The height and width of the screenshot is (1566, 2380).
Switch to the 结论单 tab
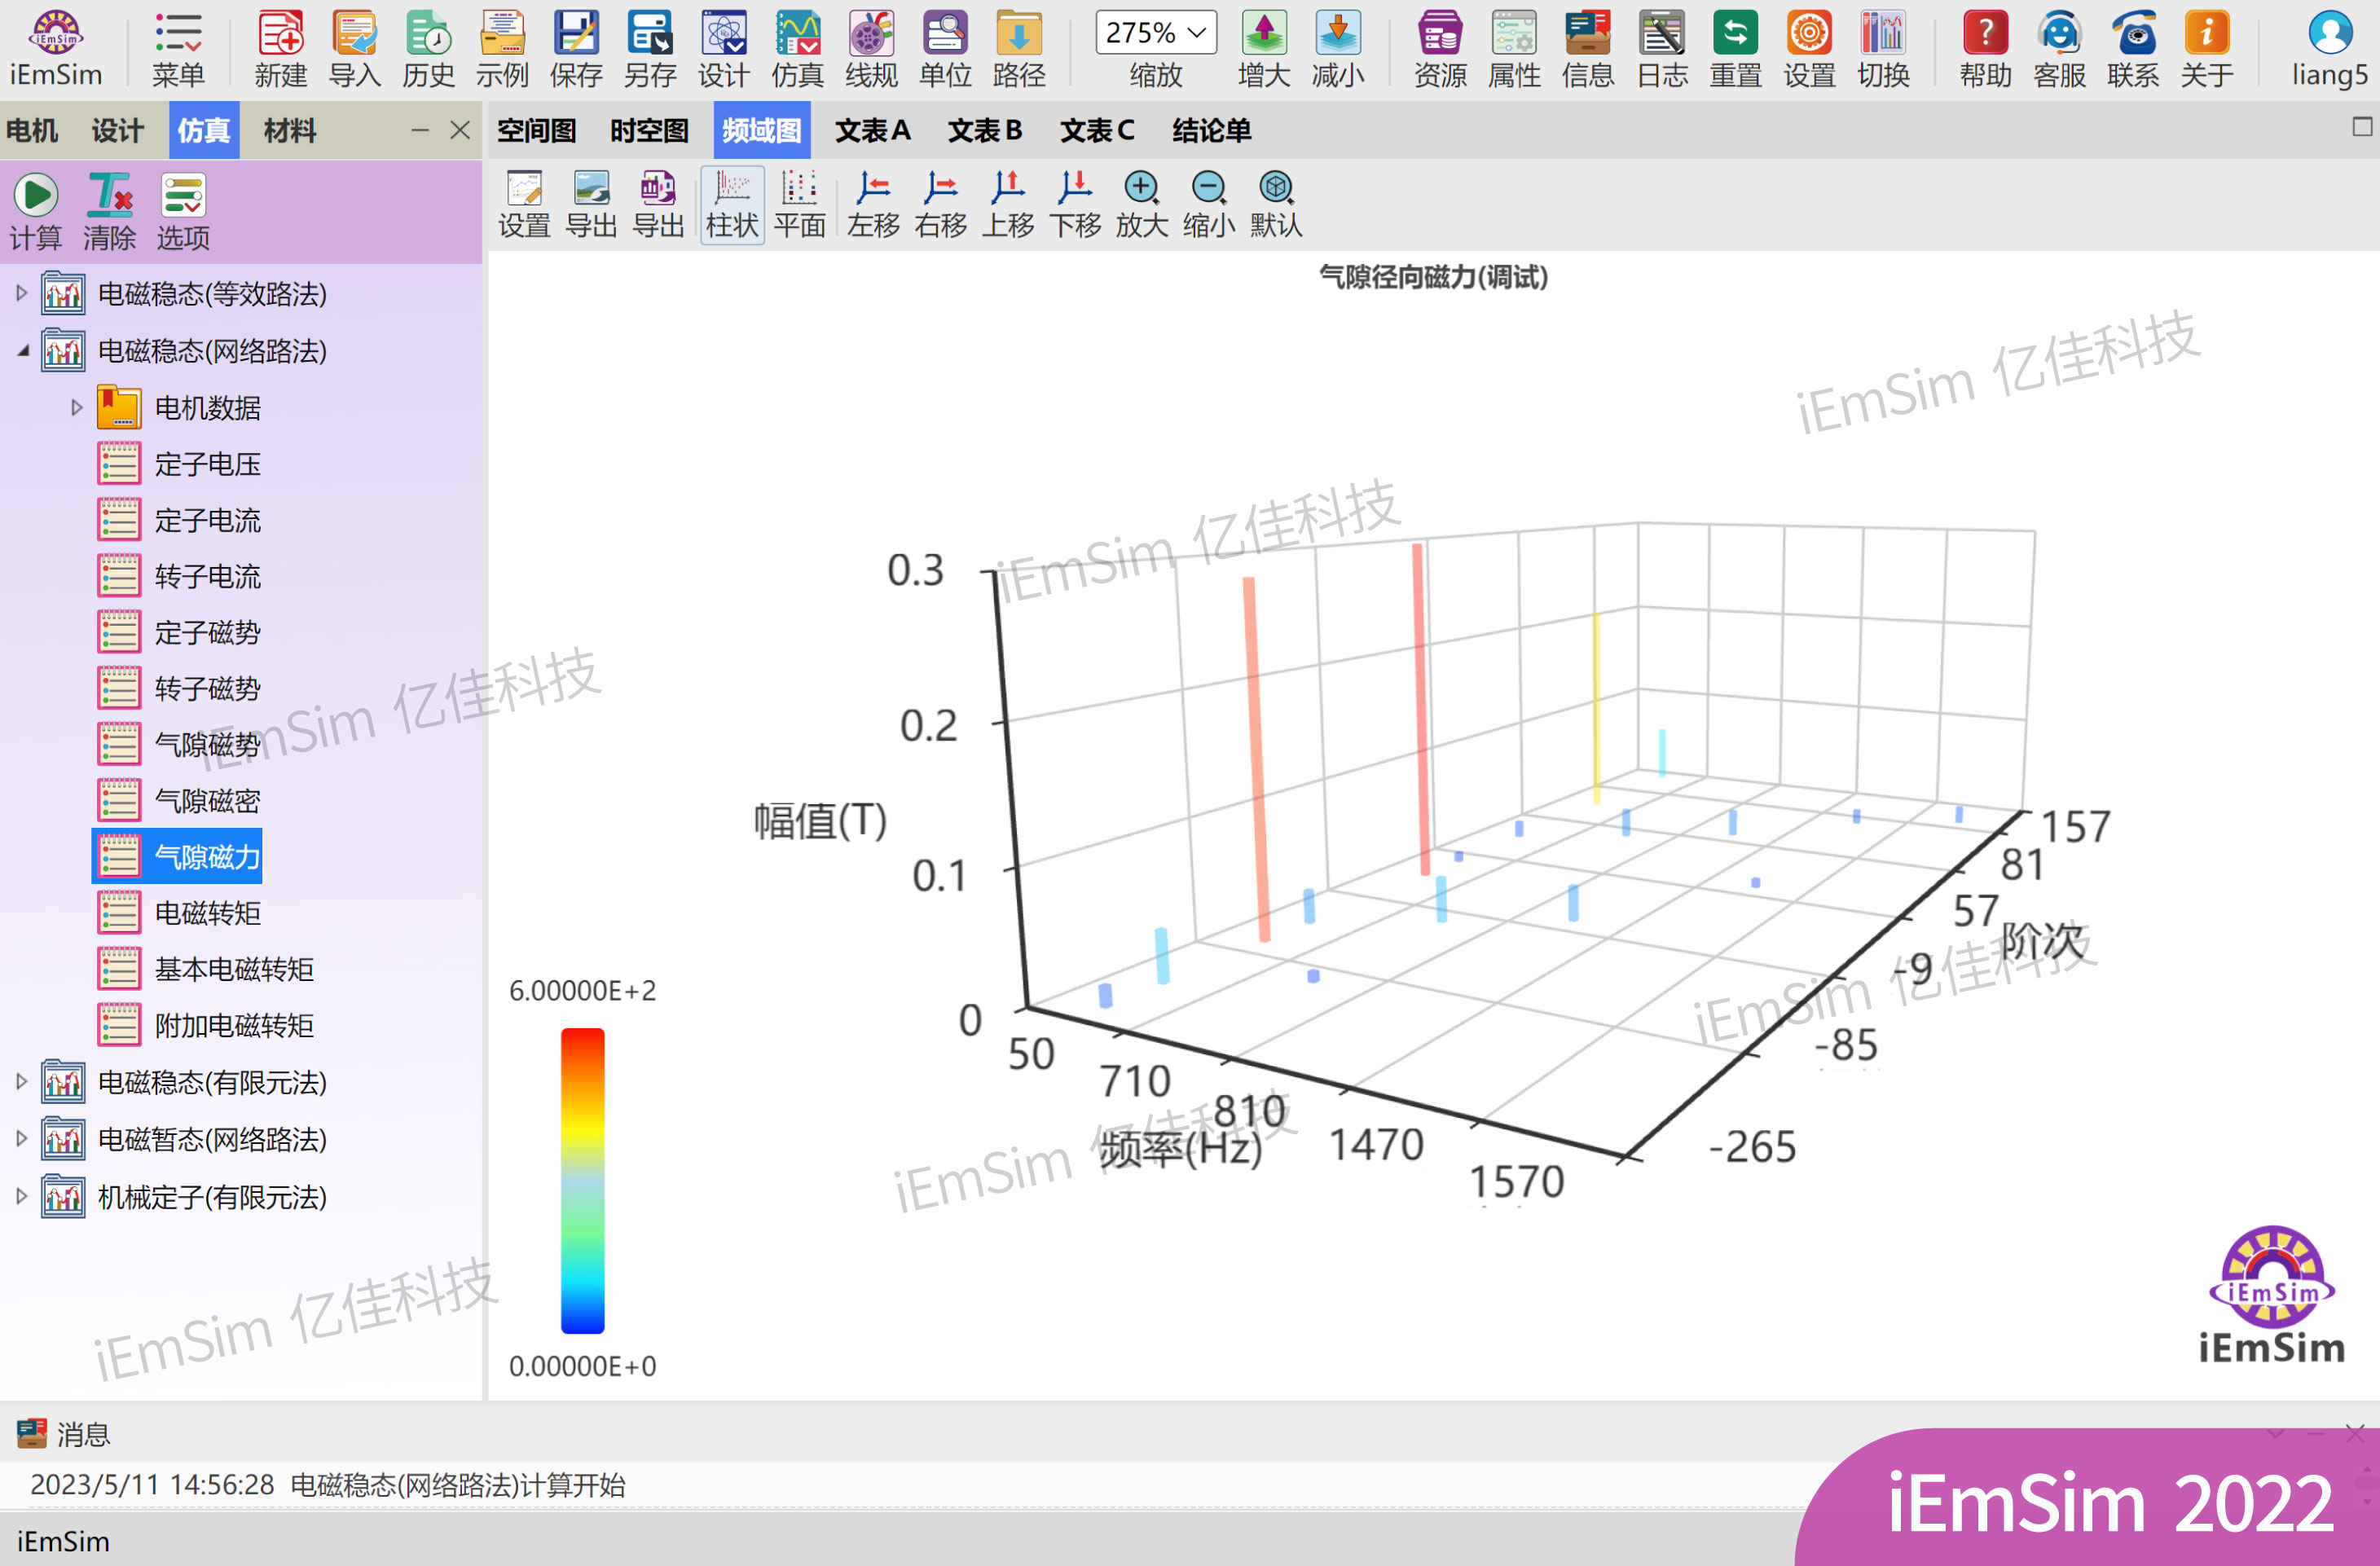(1211, 130)
